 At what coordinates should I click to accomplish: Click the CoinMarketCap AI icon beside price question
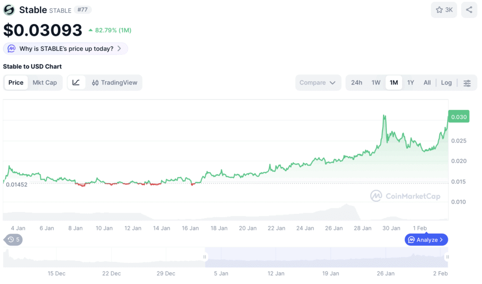pyautogui.click(x=11, y=48)
